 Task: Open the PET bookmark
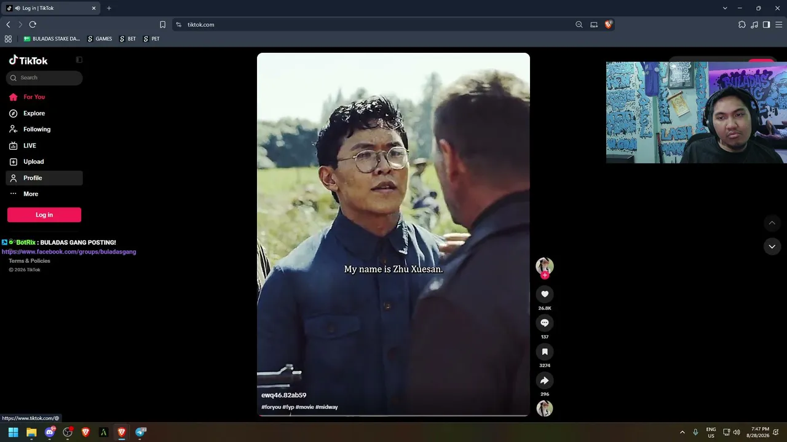click(x=151, y=39)
